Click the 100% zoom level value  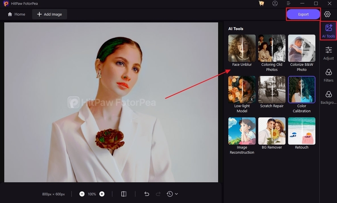[x=92, y=194]
